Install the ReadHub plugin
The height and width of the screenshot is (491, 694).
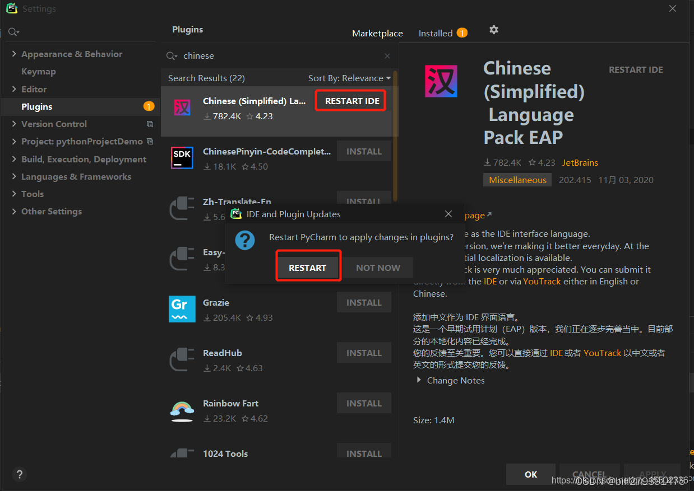364,353
